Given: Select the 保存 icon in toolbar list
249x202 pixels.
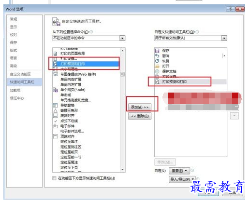Looking at the screenshot, I should [157, 51].
